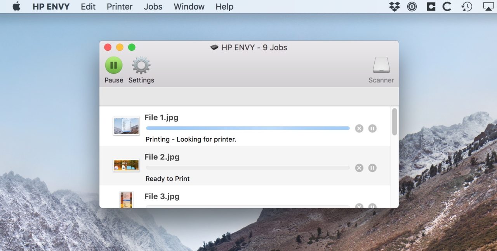Click the File 1.jpg job name
Screen dimensions: 497x251
(162, 117)
